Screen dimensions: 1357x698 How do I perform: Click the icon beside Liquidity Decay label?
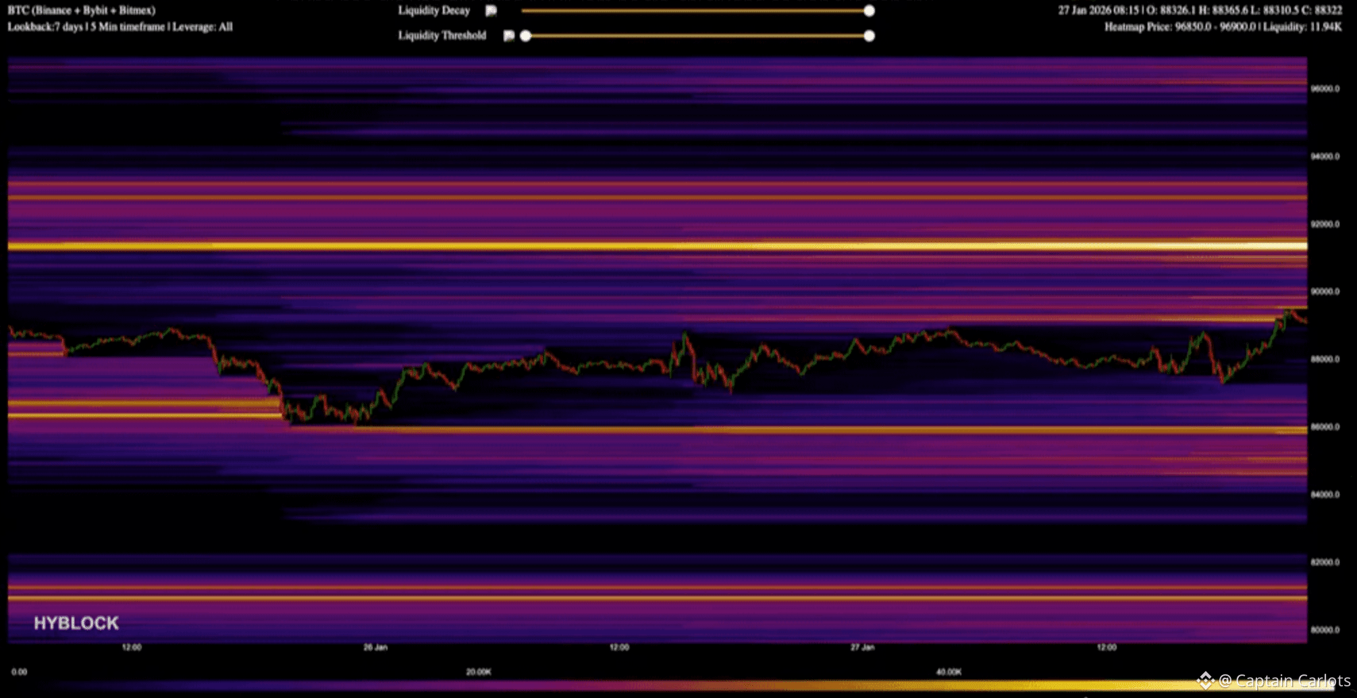491,11
